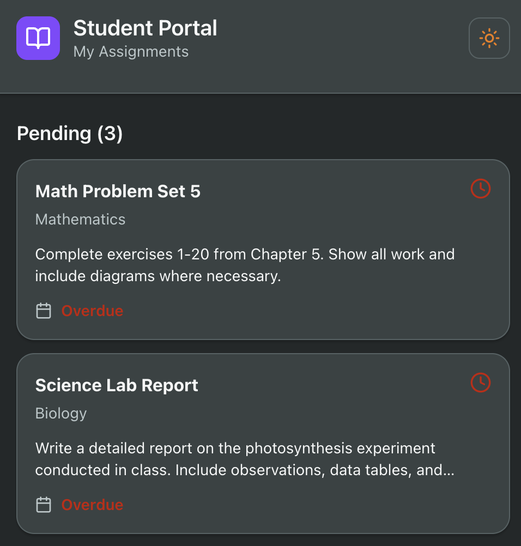
Task: Click the calendar icon on the Math assignment
Action: click(x=44, y=311)
